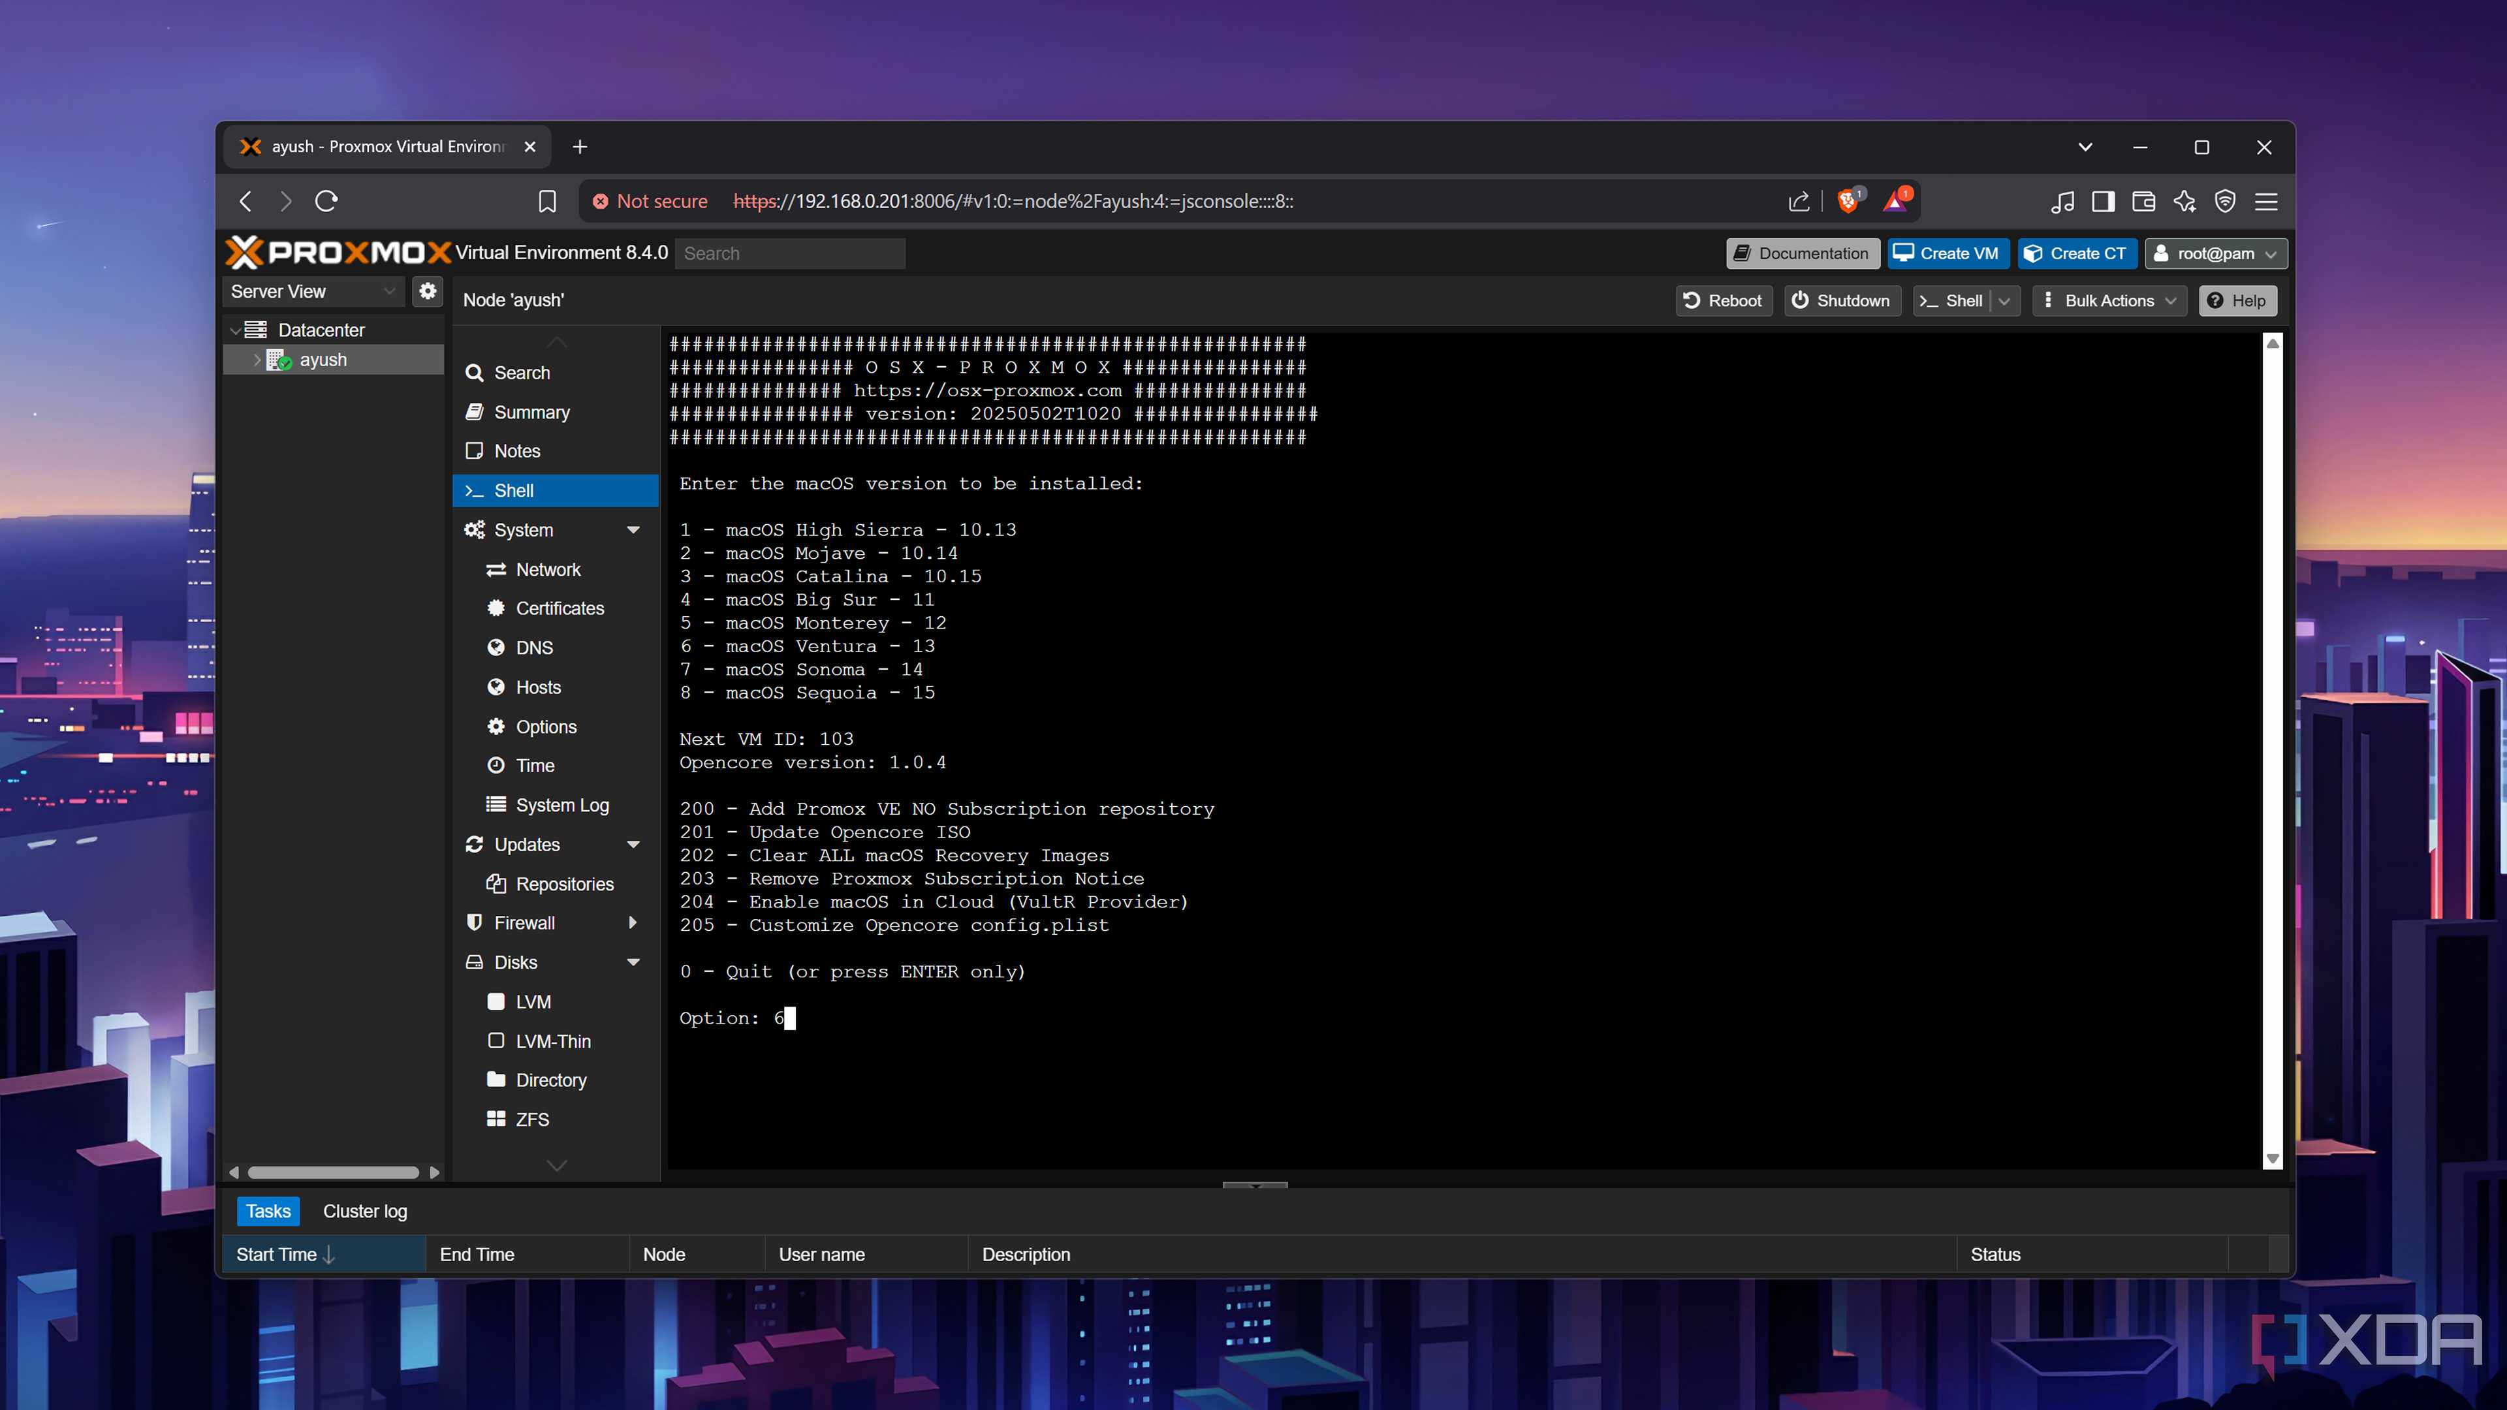Collapse the Disks menu section
The image size is (2507, 1410).
coord(633,962)
